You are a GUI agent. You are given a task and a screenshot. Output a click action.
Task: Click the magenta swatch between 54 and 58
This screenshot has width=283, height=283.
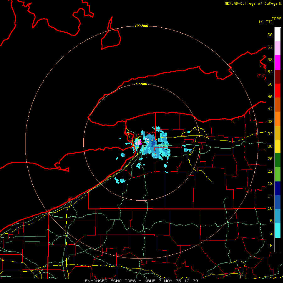coord(278,63)
